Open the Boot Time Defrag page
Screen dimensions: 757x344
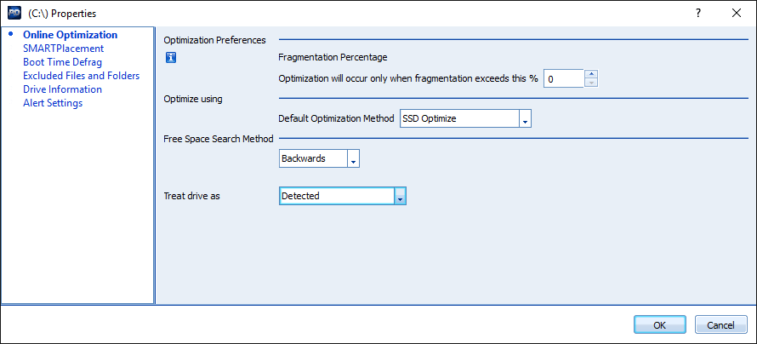[62, 62]
